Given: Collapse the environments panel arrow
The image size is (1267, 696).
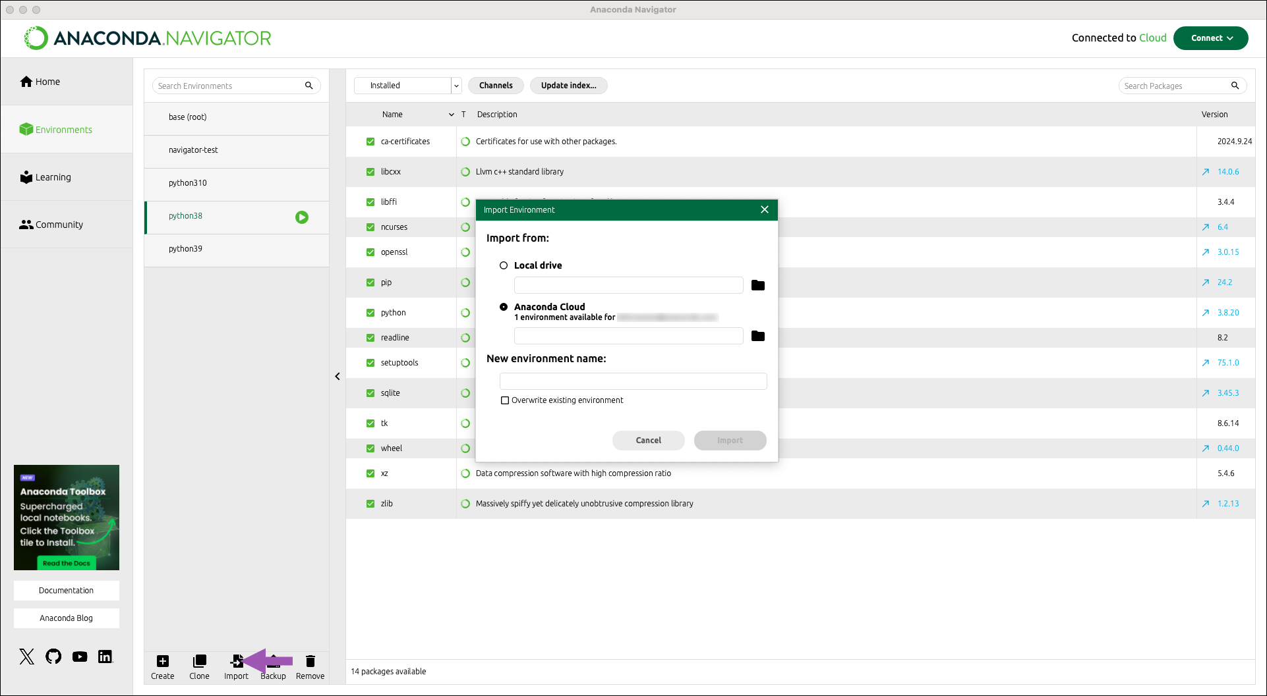Looking at the screenshot, I should (338, 377).
